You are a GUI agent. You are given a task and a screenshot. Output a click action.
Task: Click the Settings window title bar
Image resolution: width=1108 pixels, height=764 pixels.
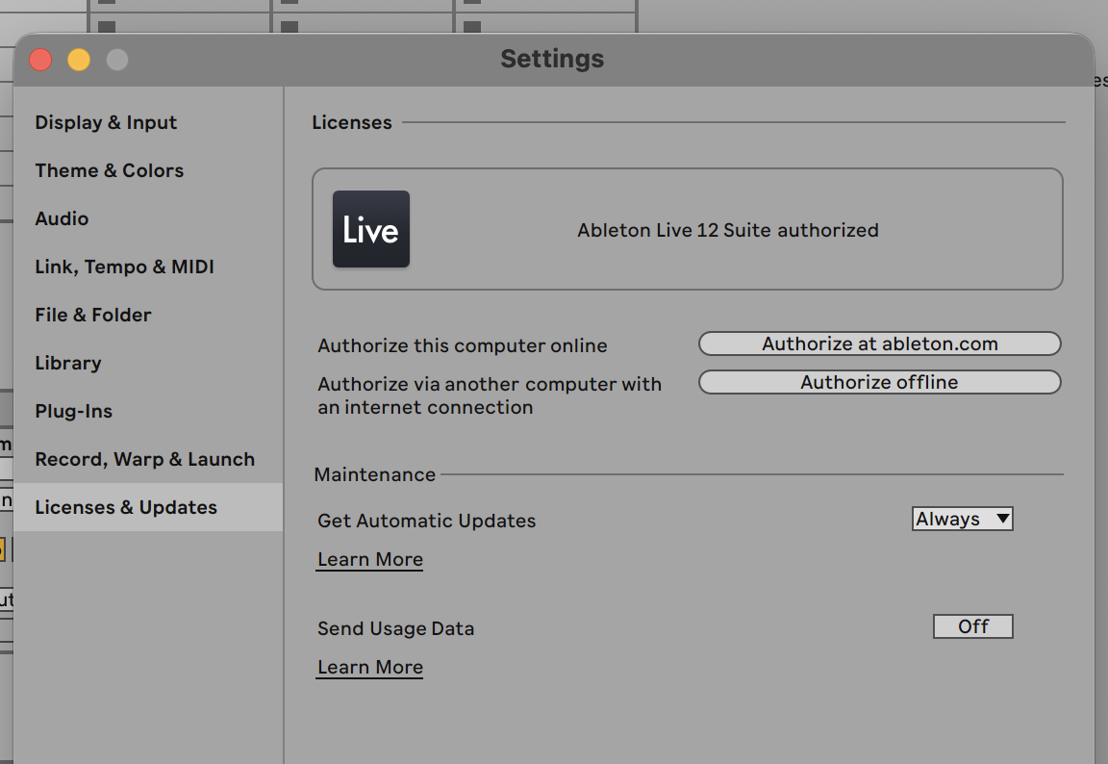(552, 59)
